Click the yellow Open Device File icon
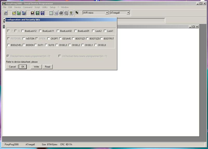This screenshot has width=208, height=149. point(14,13)
